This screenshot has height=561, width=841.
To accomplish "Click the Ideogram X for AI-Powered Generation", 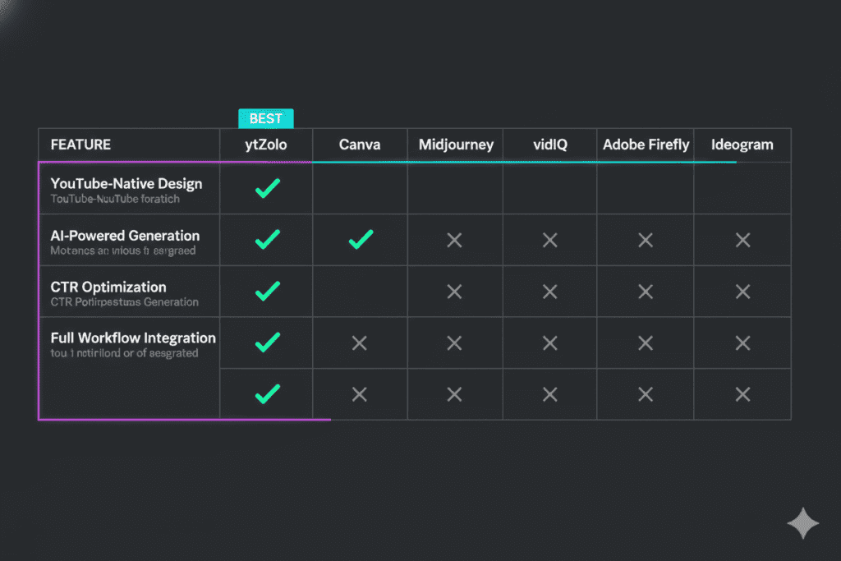I will point(742,241).
